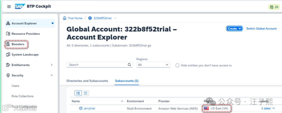The height and width of the screenshot is (113, 282).
Task: Click the US flag region icon
Action: (206, 108)
